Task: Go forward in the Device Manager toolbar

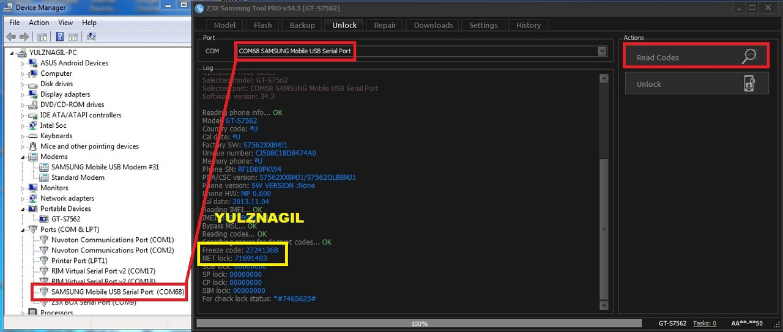Action: point(24,37)
